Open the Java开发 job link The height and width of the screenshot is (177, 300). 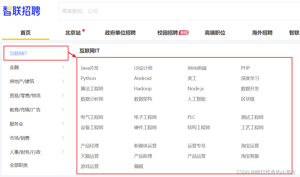[x=89, y=68]
